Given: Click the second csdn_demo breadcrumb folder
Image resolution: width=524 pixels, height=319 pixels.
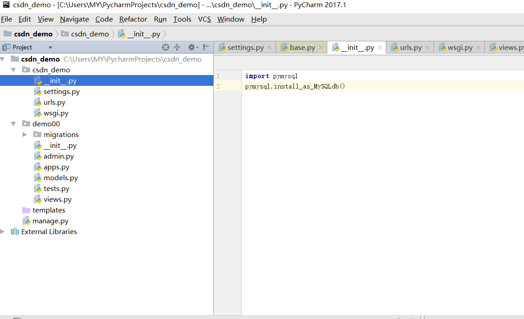Looking at the screenshot, I should click(x=85, y=34).
